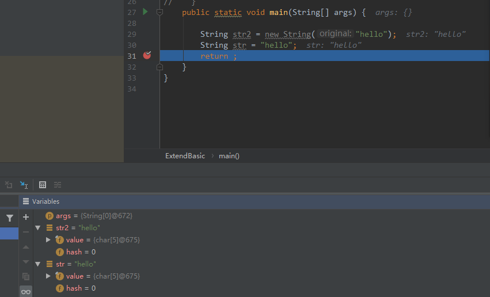The width and height of the screenshot is (490, 297).
Task: Click the highlighted return statement
Action: point(218,56)
